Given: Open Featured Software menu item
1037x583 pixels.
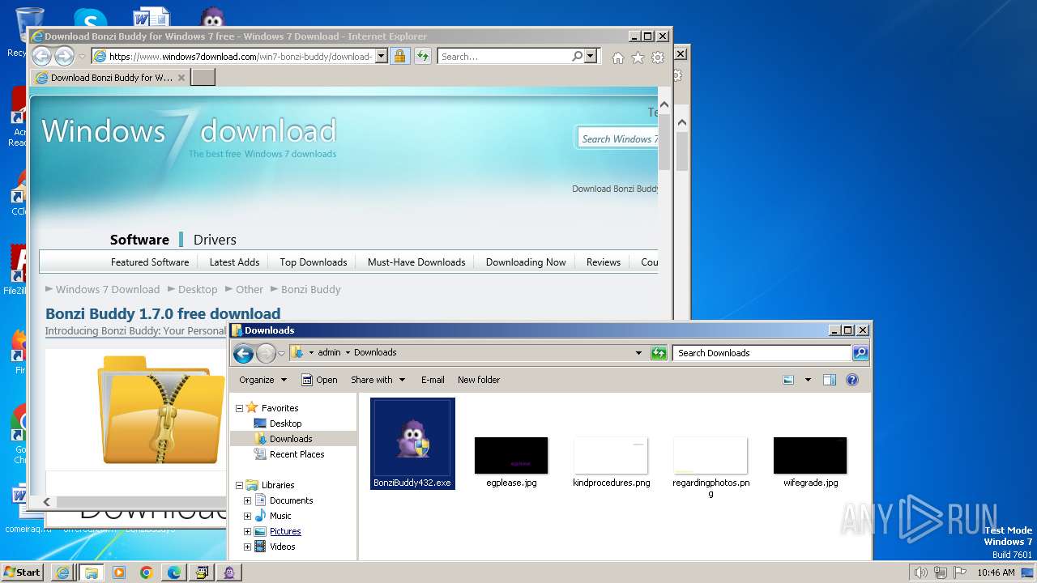Looking at the screenshot, I should (150, 262).
